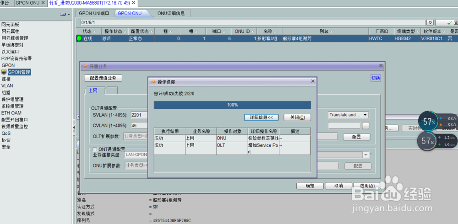Click the 取消 button in 开通业务
This screenshot has width=458, height=224.
pos(338,186)
